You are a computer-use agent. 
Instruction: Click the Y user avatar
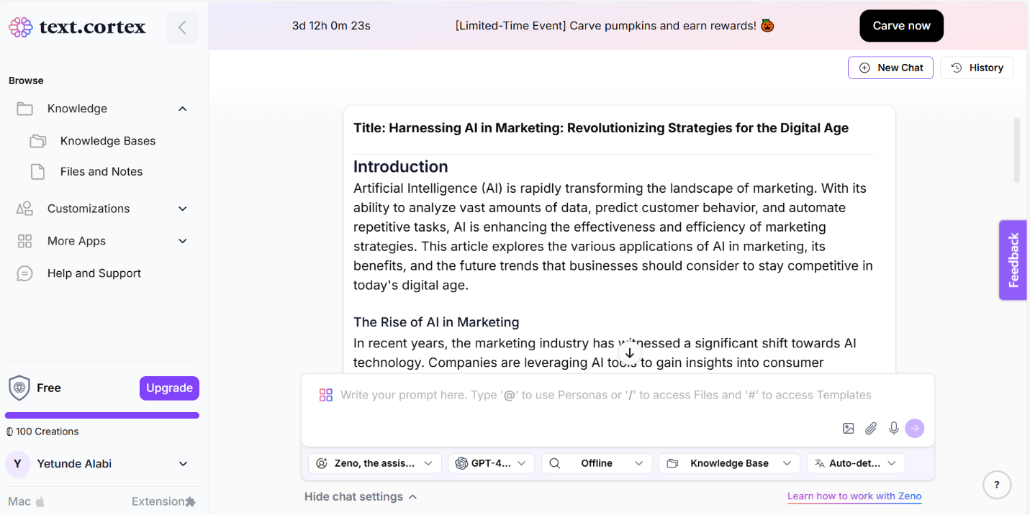[x=18, y=464]
